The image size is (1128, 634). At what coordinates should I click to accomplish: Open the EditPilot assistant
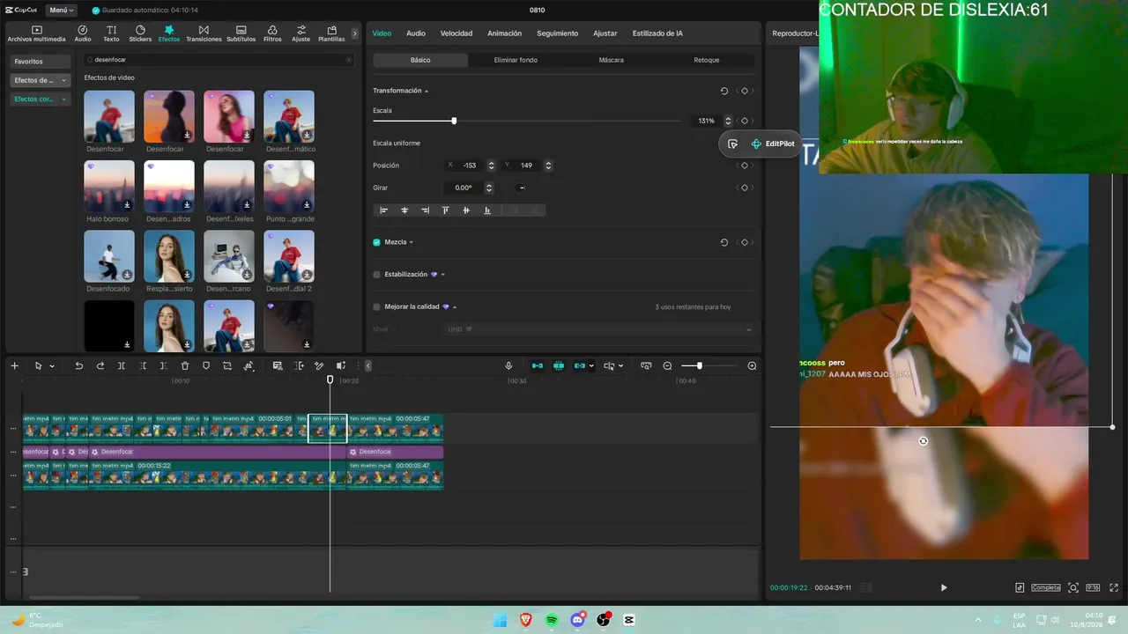point(773,144)
